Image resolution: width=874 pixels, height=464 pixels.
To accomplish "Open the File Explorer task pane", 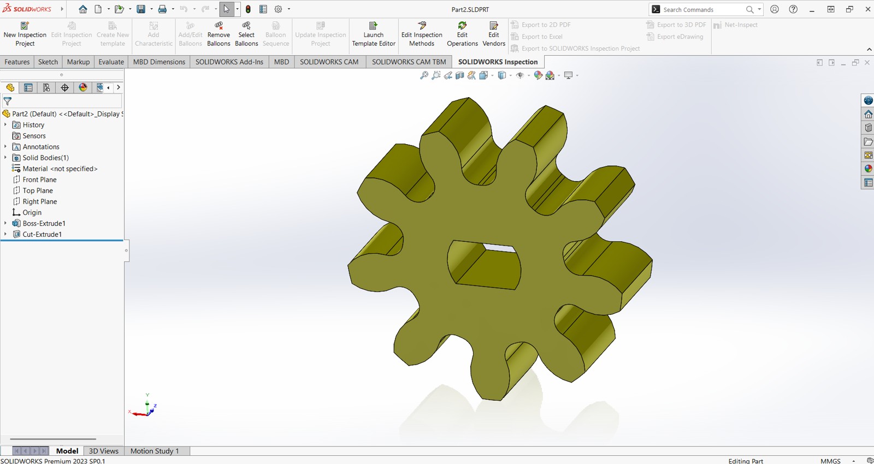I will pyautogui.click(x=868, y=141).
